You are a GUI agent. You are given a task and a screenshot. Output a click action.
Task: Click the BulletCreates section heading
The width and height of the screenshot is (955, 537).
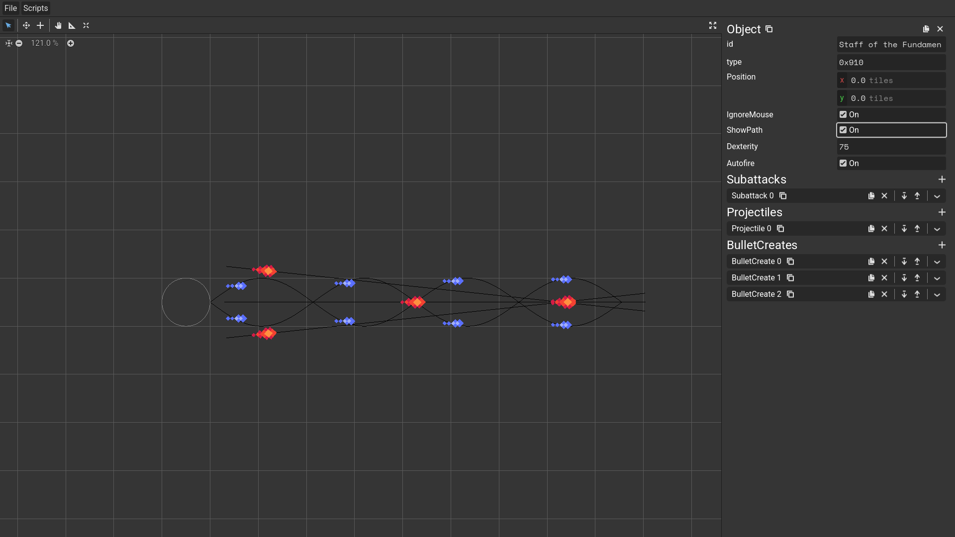click(x=762, y=245)
